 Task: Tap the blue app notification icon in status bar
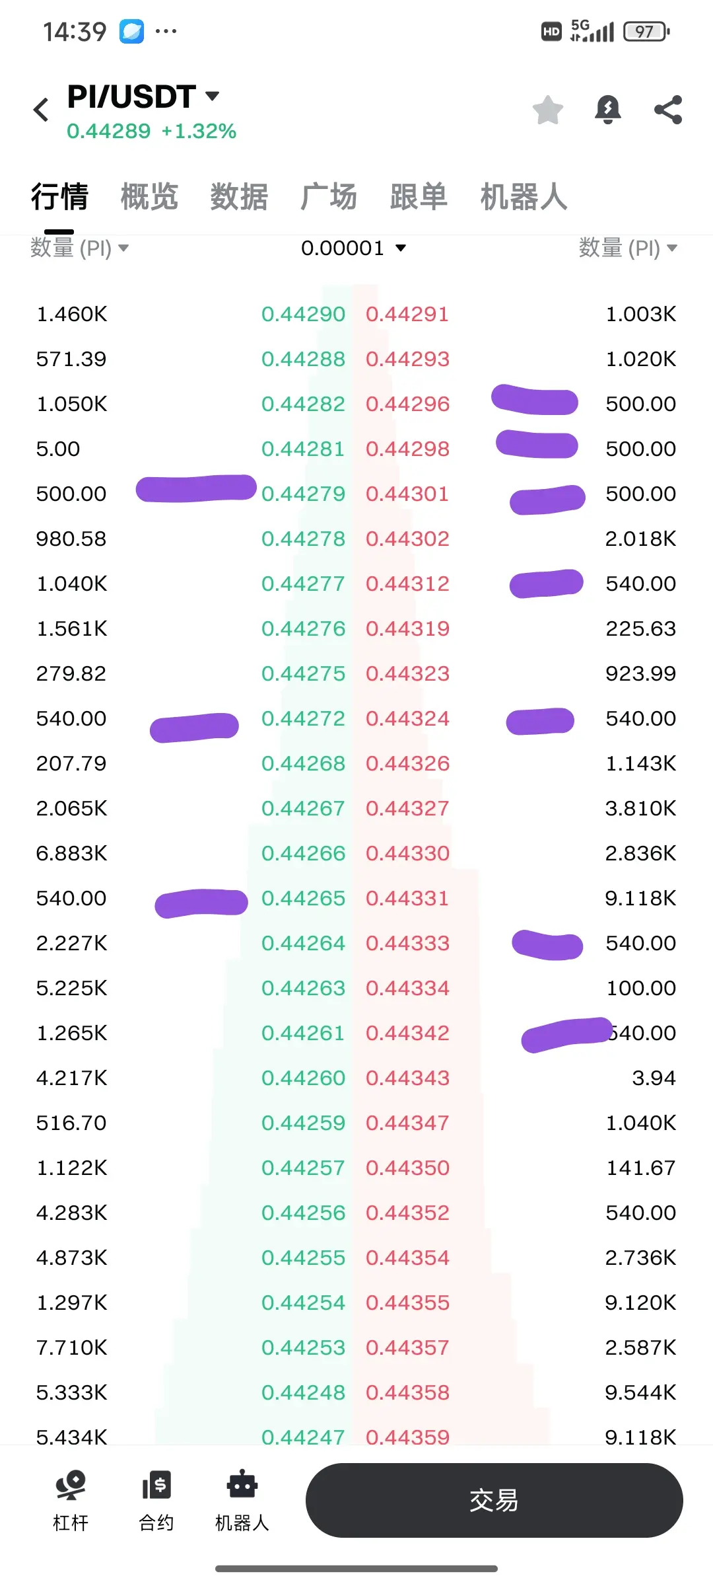(131, 32)
